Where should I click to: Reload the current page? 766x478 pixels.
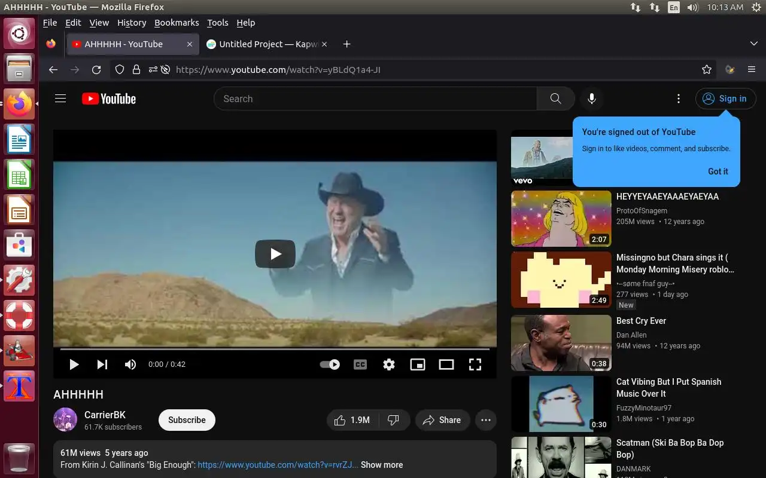96,70
